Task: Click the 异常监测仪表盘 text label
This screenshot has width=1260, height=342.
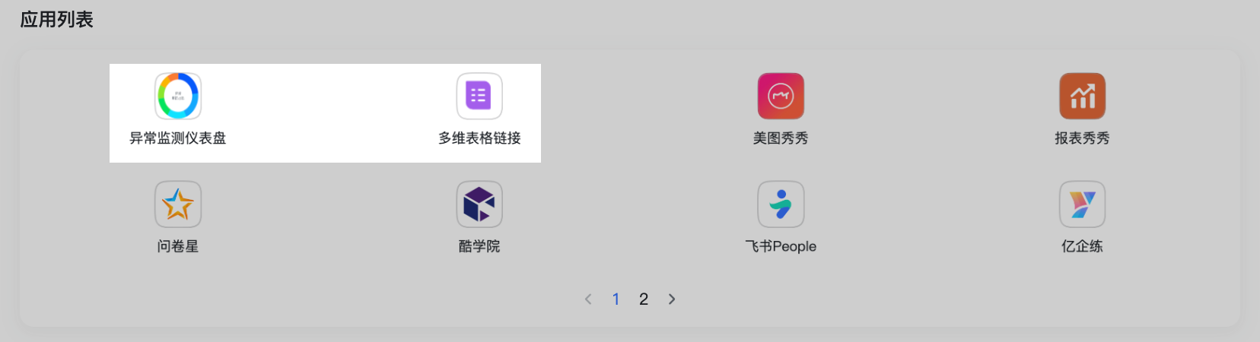Action: click(x=178, y=138)
